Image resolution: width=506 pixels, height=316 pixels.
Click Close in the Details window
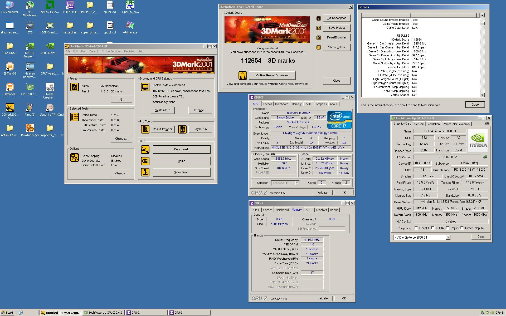(x=475, y=105)
